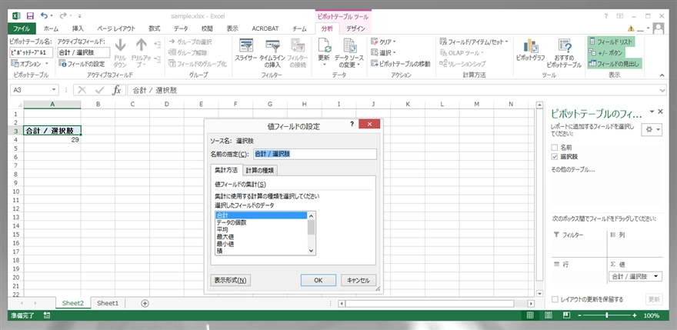Toggle the フィールドの見出し display button
Screen dimensions: 677x330
615,64
